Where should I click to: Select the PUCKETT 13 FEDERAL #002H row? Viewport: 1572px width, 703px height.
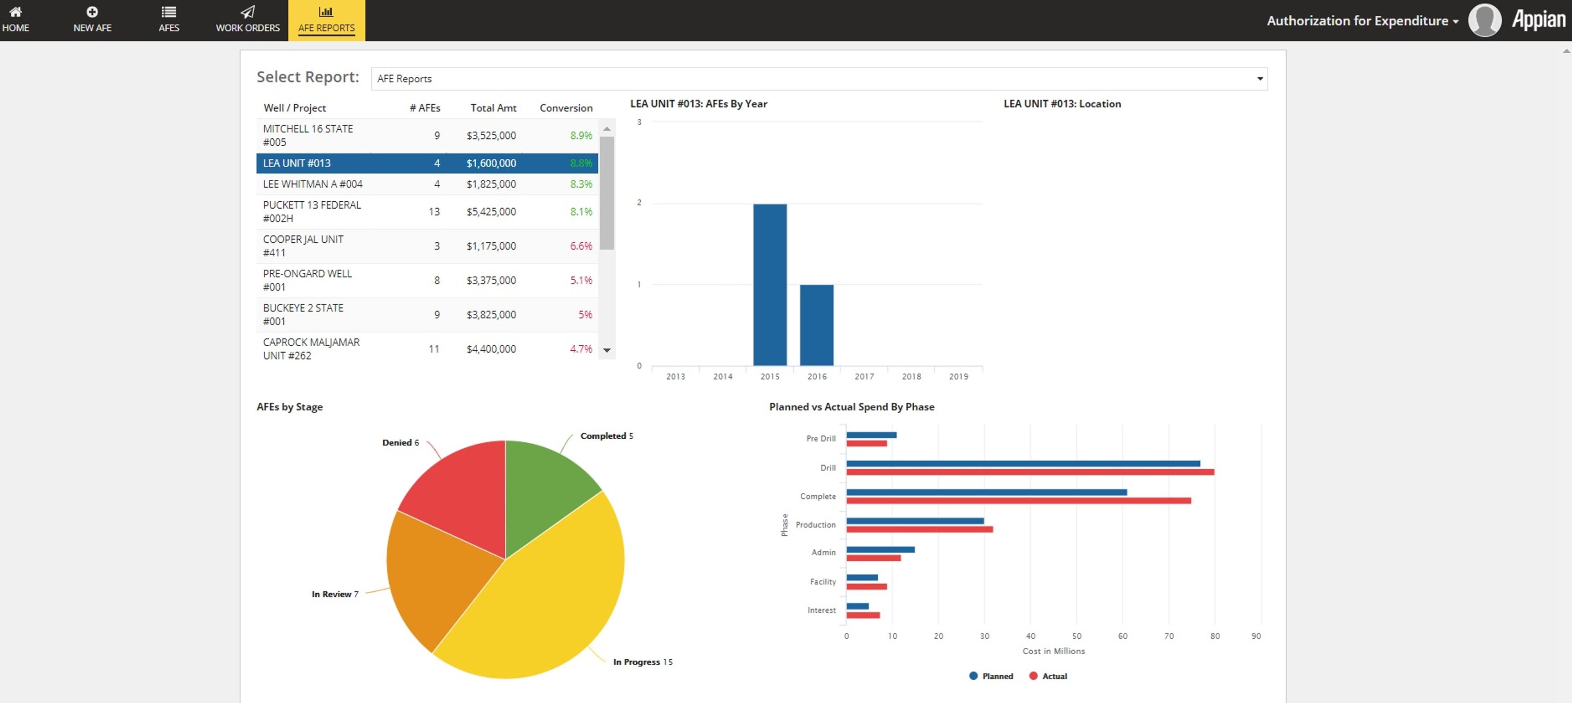427,212
